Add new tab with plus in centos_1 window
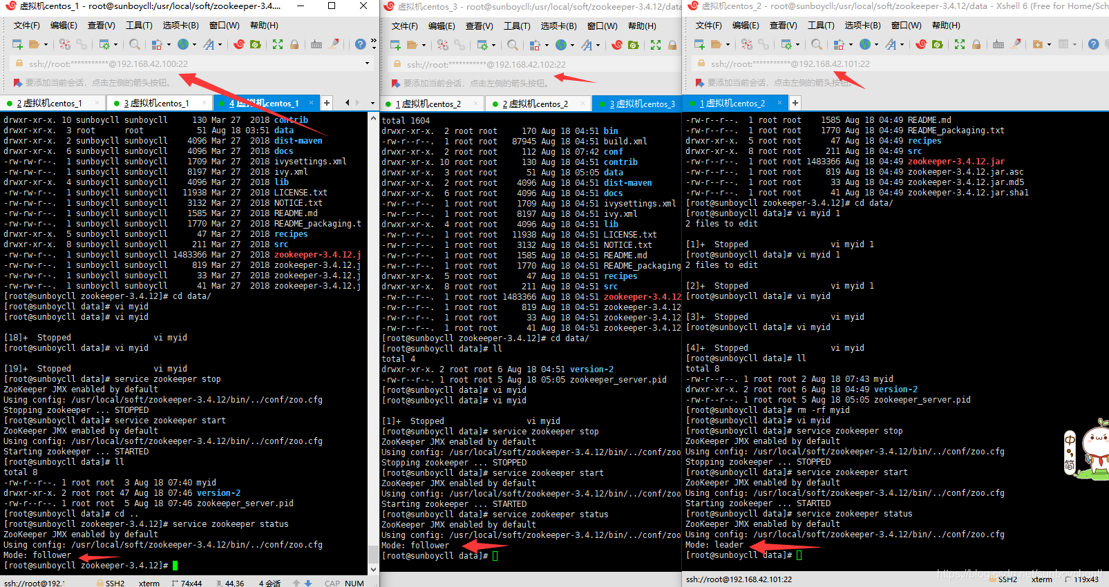This screenshot has height=587, width=1109. 327,103
